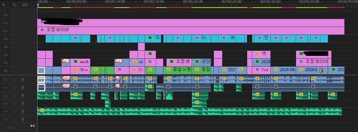This screenshot has height=132, width=358.
Task: Click the +/- badge just left of the sli clip
Action: tap(118, 61)
